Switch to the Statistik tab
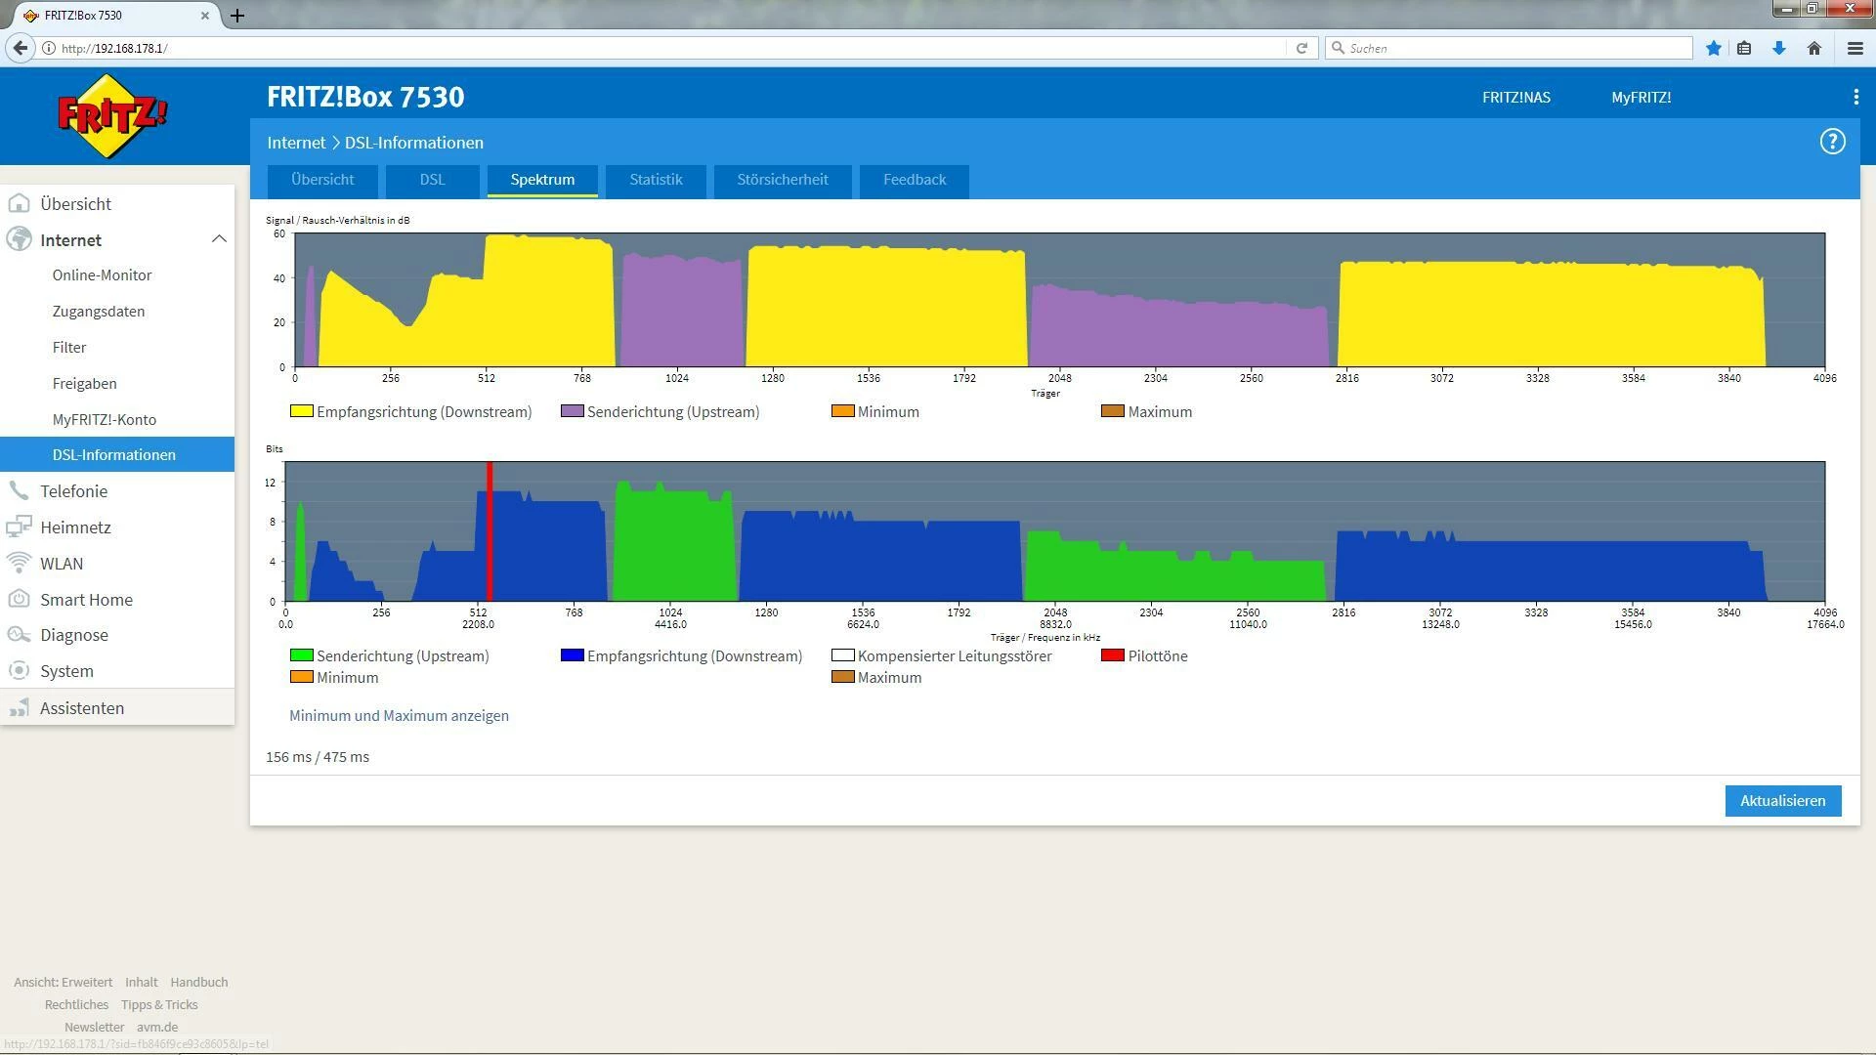This screenshot has width=1876, height=1055. click(656, 180)
